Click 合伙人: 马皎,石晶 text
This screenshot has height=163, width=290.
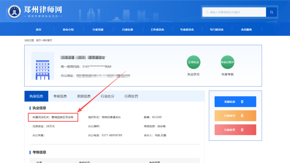(155, 135)
